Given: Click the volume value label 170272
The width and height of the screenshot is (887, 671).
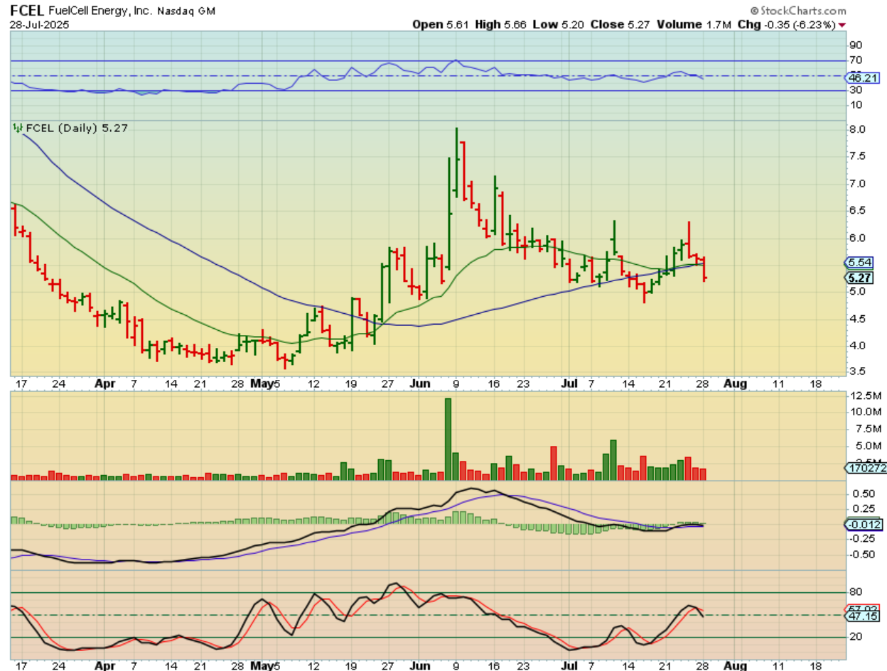Looking at the screenshot, I should pyautogui.click(x=864, y=468).
